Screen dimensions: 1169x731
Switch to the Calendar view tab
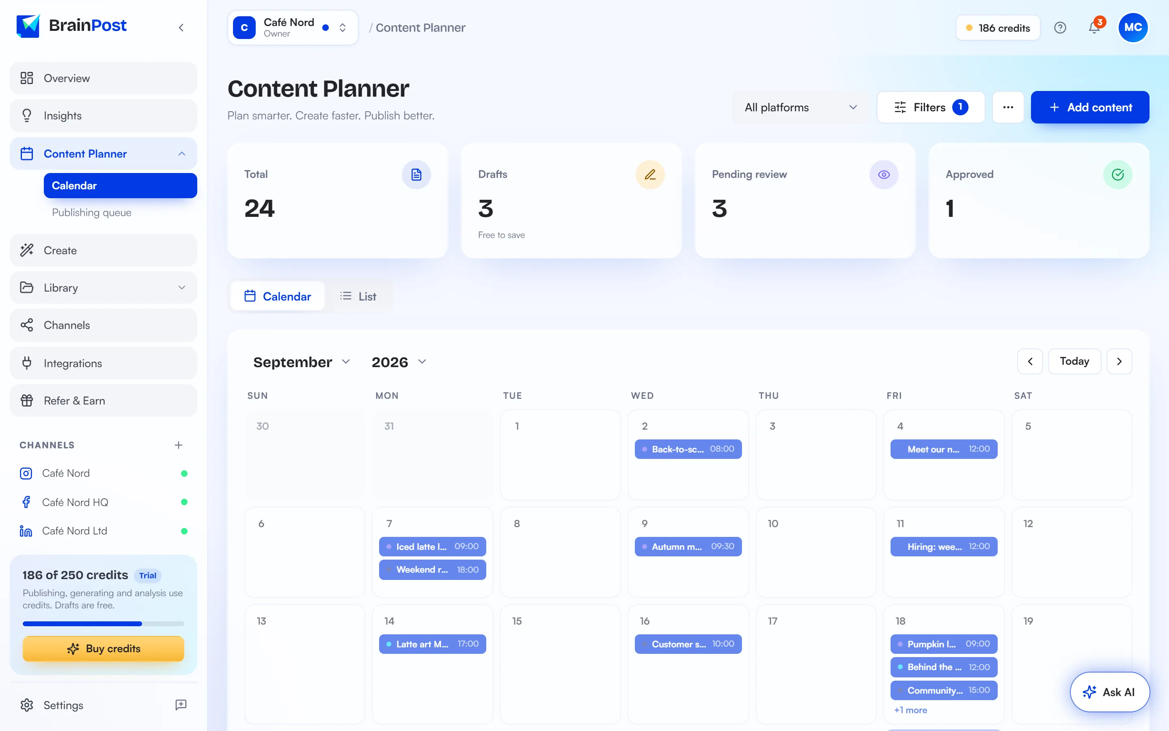tap(277, 296)
